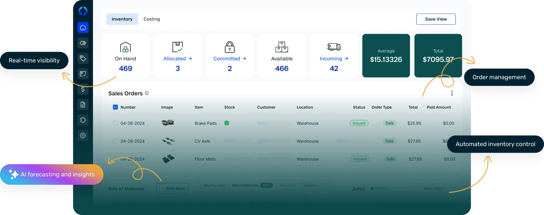The height and width of the screenshot is (215, 544).
Task: Open the puzzle-piece integrations icon
Action: (x=83, y=120)
